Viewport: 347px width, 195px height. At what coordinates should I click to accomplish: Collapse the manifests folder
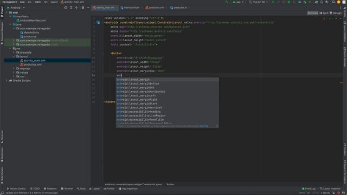pos(10,16)
